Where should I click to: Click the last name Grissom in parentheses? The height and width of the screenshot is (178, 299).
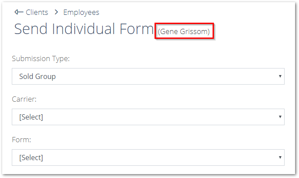pyautogui.click(x=195, y=32)
